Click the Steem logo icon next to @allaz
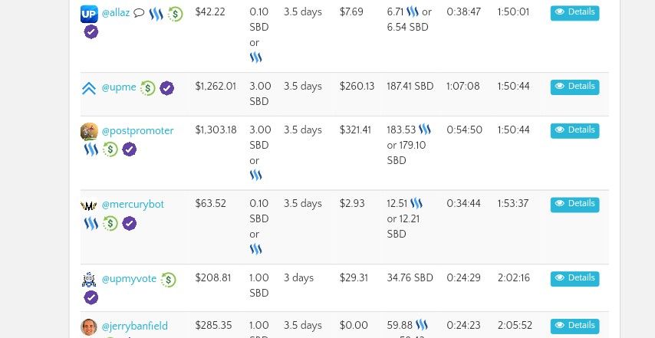 tap(156, 15)
